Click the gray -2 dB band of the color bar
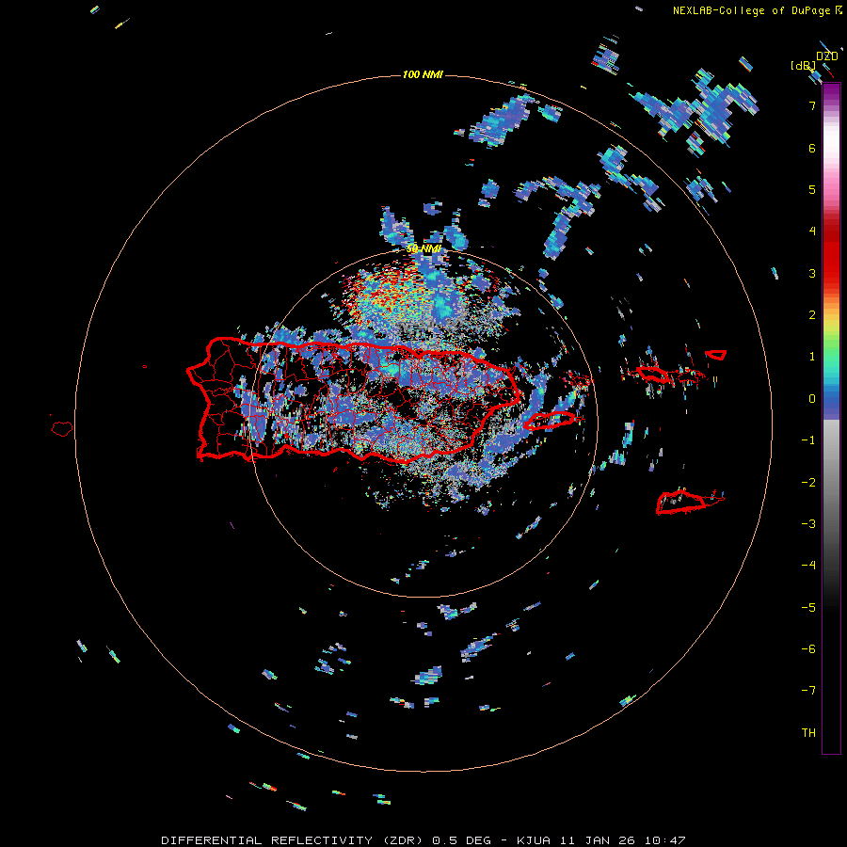847x847 pixels. 831,482
